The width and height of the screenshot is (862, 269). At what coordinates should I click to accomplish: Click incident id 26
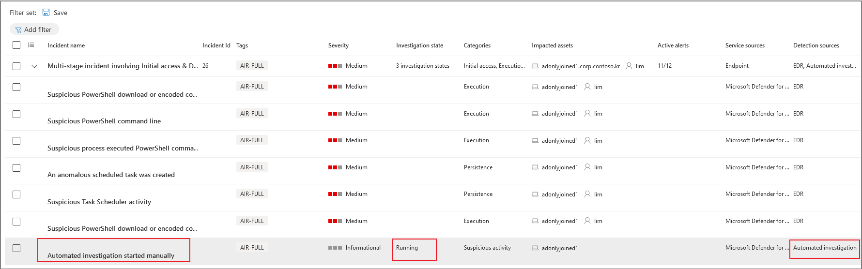pos(205,66)
